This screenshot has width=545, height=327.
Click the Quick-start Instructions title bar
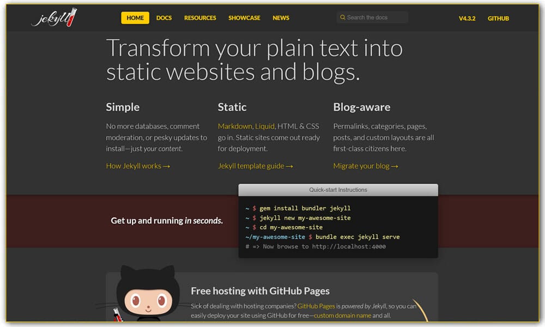pyautogui.click(x=338, y=190)
